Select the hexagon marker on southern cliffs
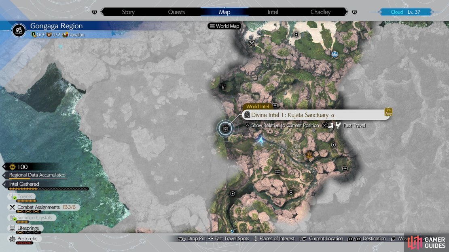 pos(291,192)
